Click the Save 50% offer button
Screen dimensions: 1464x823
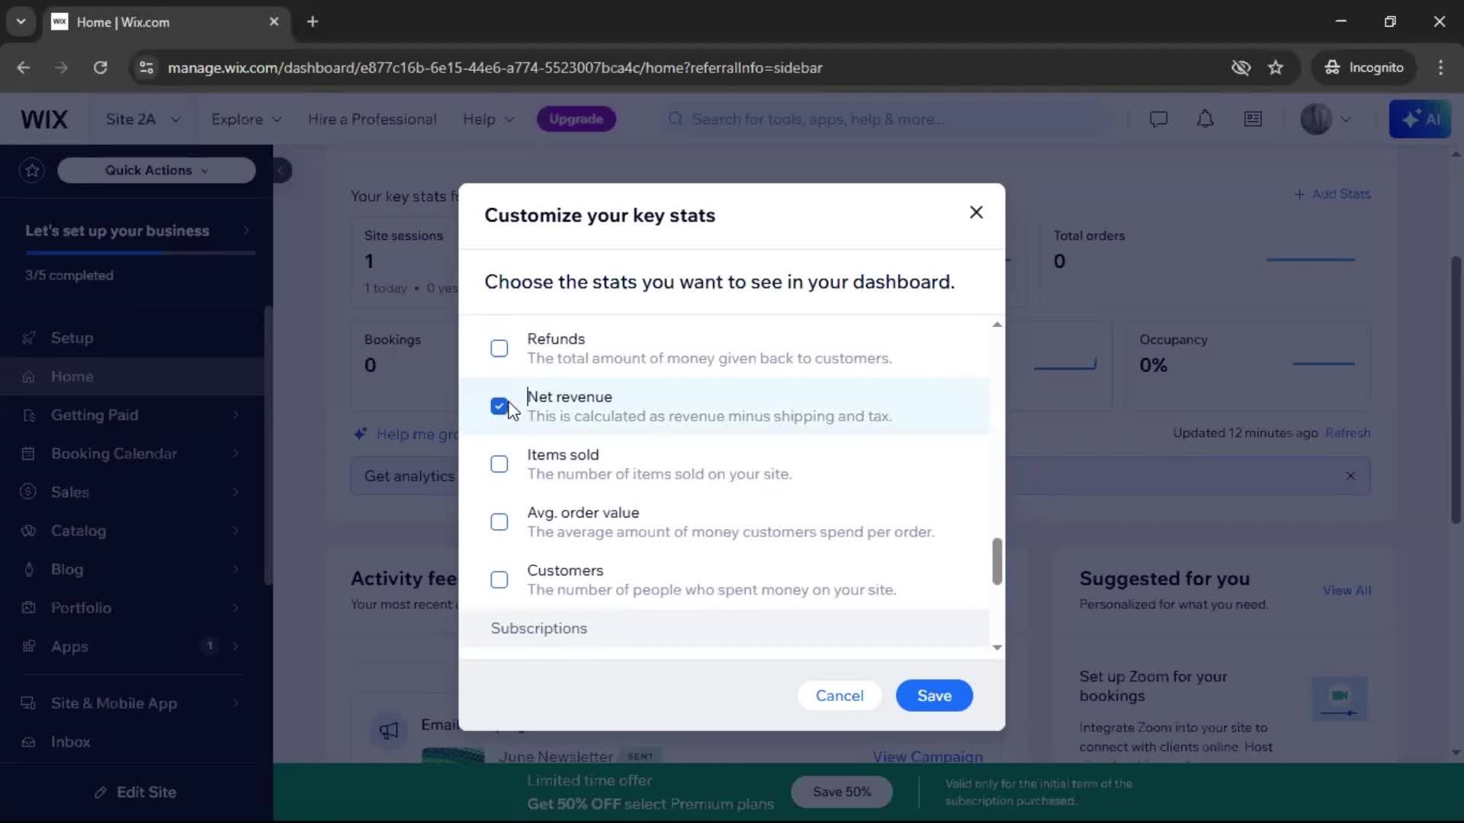pyautogui.click(x=841, y=792)
